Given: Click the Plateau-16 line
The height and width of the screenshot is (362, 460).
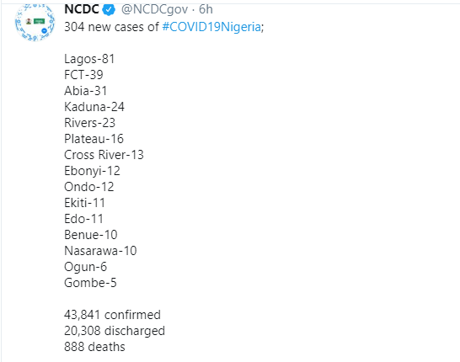Looking at the screenshot, I should click(x=94, y=139).
